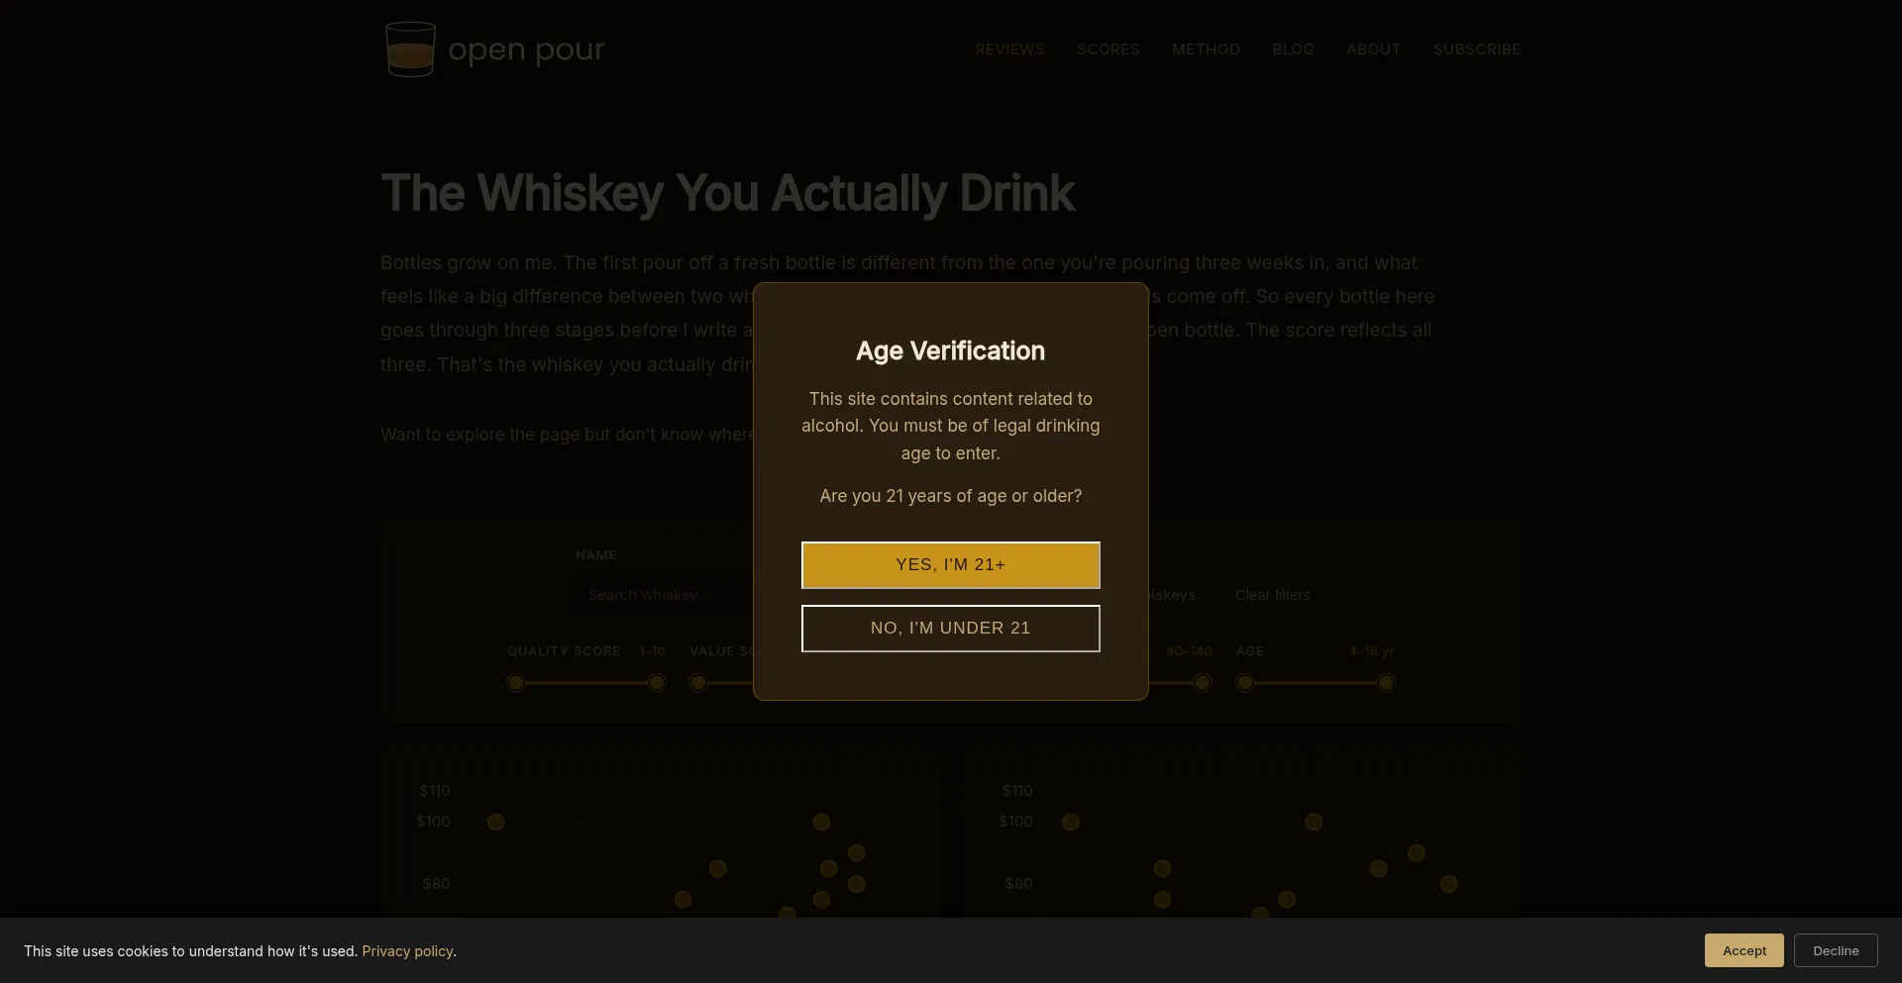1902x983 pixels.
Task: Click the Age slider right handle
Action: (1385, 682)
